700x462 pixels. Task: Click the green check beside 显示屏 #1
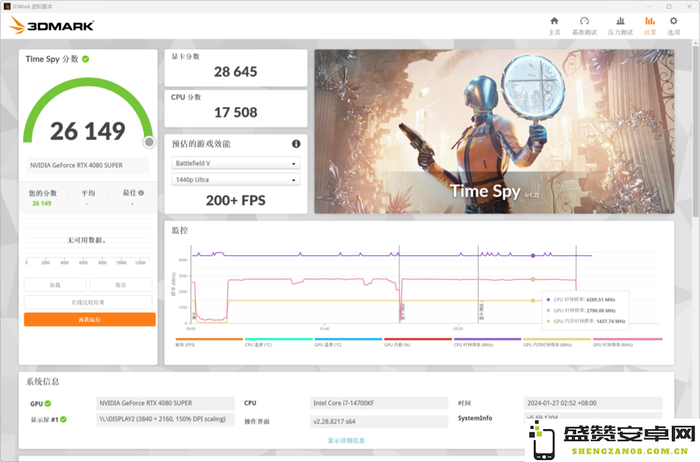[x=64, y=419]
